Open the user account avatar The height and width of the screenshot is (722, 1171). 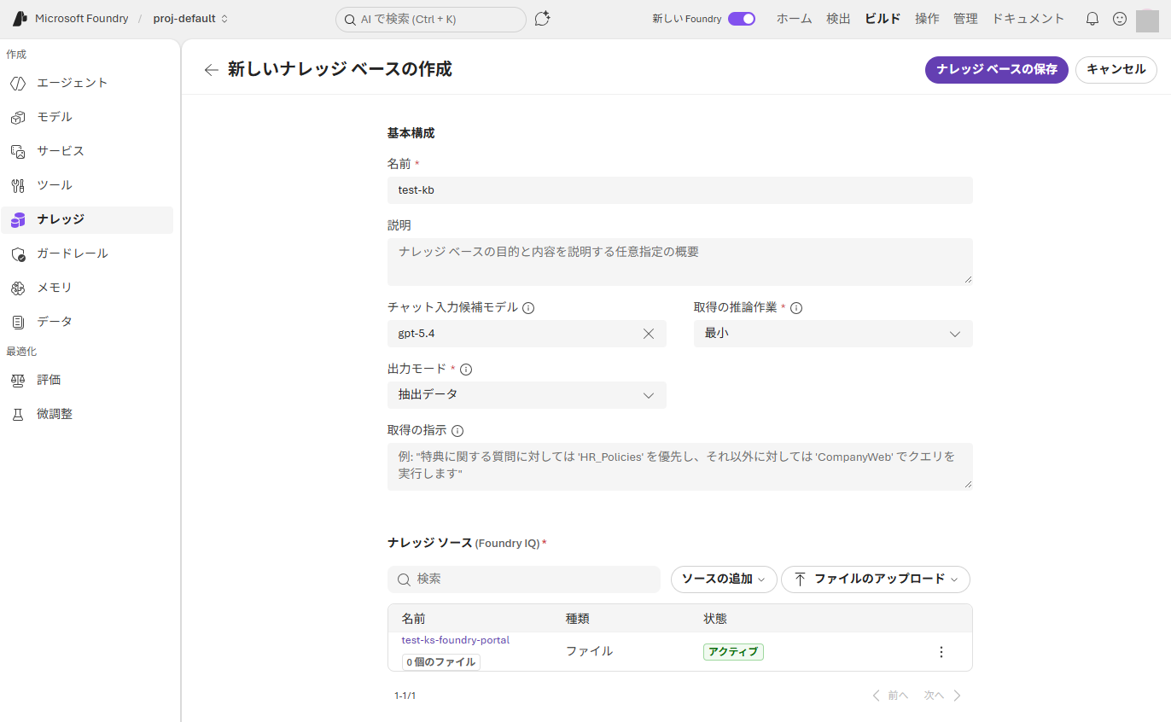click(1147, 20)
